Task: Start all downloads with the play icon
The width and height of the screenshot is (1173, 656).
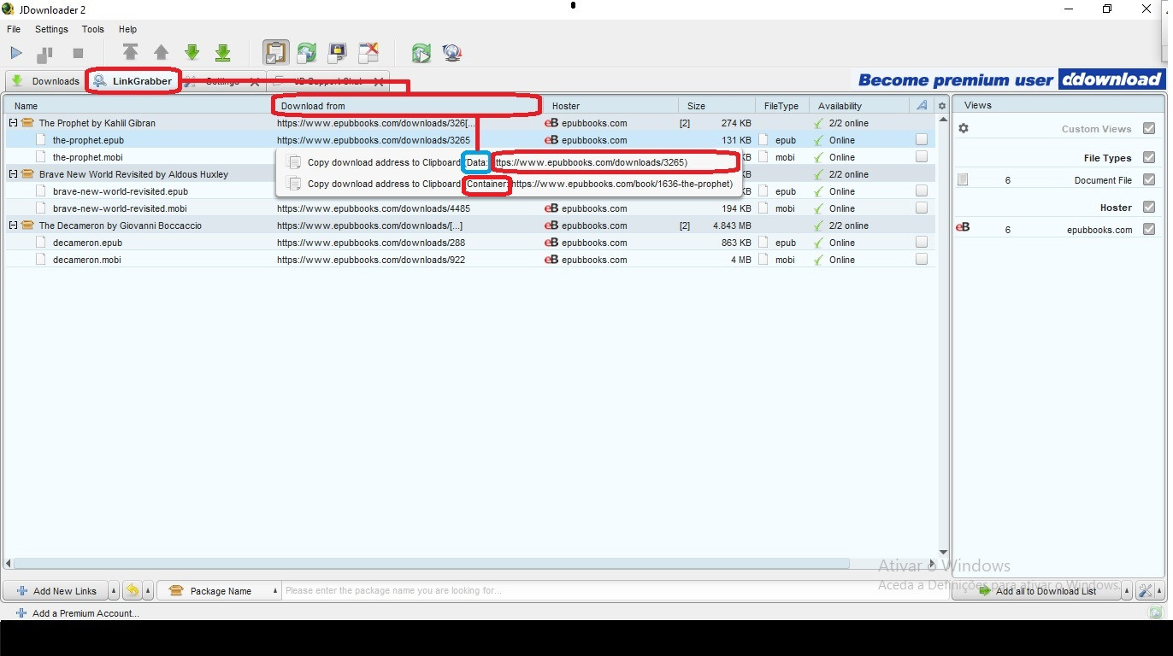Action: [15, 53]
